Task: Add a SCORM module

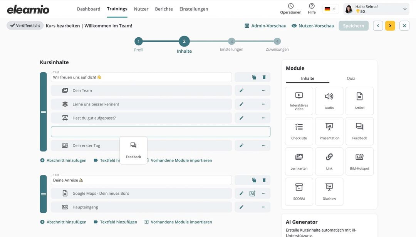Action: coord(299,192)
